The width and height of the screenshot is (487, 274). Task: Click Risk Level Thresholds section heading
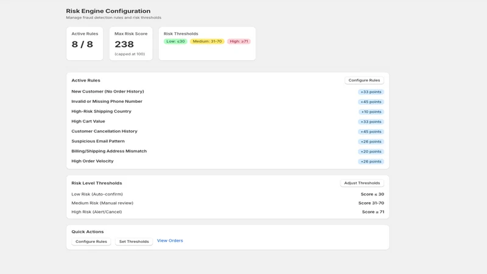click(97, 183)
